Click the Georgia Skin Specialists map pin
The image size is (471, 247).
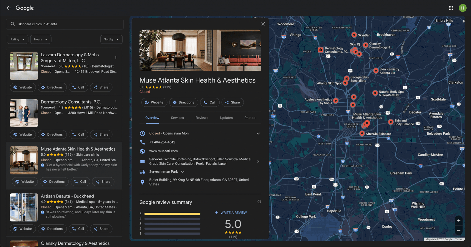pyautogui.click(x=347, y=78)
